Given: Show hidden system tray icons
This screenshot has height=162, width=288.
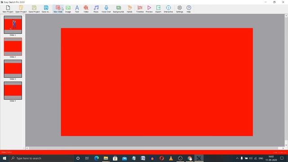Looking at the screenshot, I should tap(237, 158).
